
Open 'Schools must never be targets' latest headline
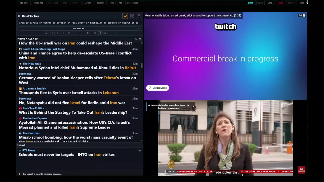pos(67,155)
